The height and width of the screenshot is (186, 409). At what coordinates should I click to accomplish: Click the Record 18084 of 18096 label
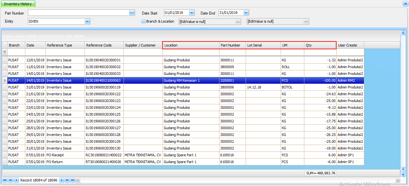tap(39, 180)
